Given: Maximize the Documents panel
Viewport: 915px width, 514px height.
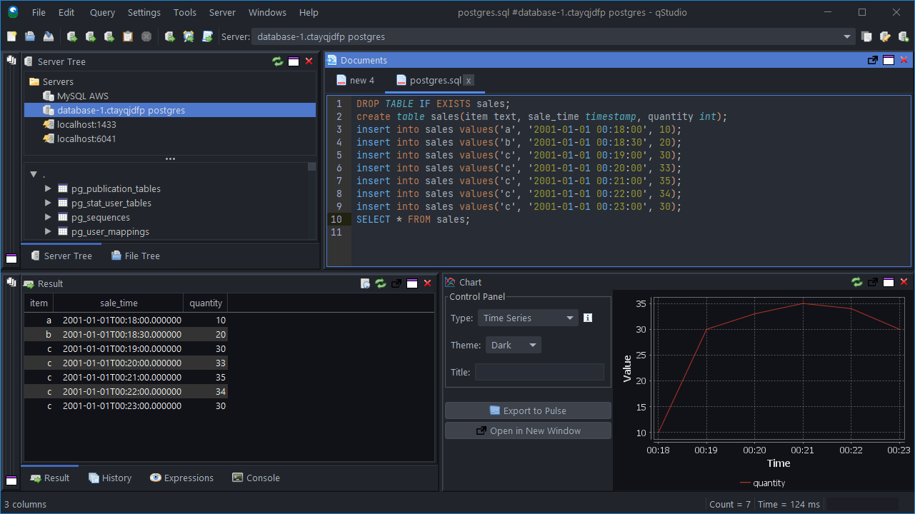Looking at the screenshot, I should [889, 61].
